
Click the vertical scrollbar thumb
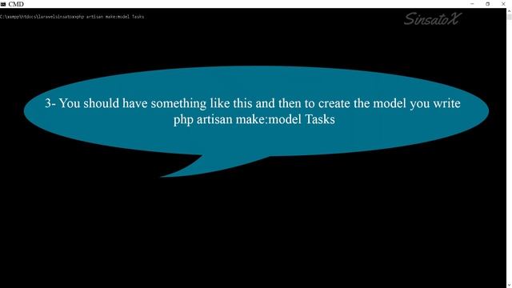[x=509, y=18]
